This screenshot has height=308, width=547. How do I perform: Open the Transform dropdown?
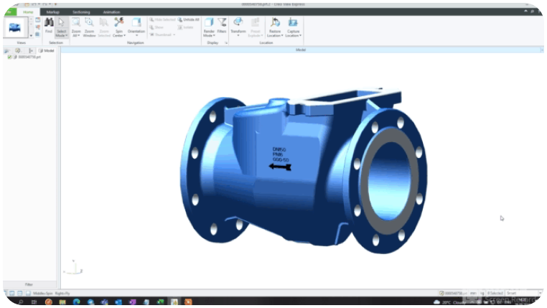point(238,34)
